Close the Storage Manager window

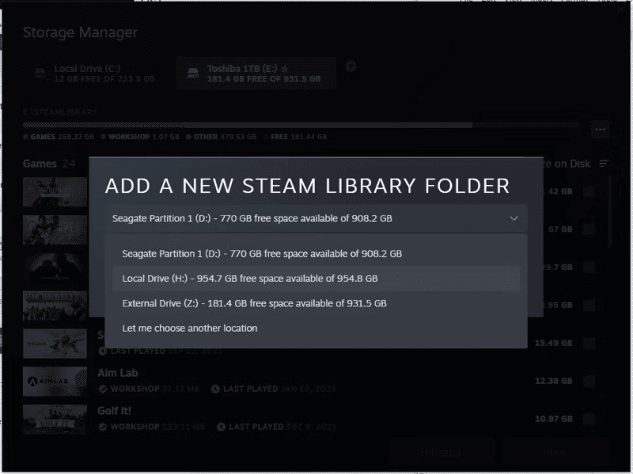coord(621,11)
